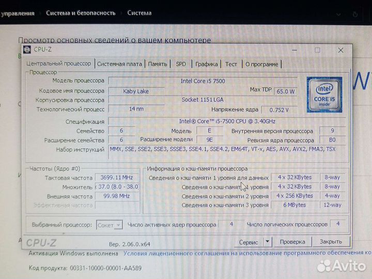The height and width of the screenshot is (279, 372).
Task: Click the Вер. 2.06.0.x64 version text
Action: pyautogui.click(x=130, y=244)
